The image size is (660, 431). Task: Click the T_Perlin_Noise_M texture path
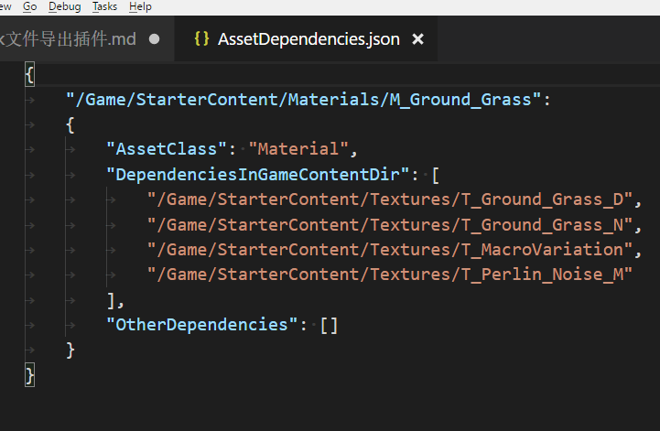389,274
